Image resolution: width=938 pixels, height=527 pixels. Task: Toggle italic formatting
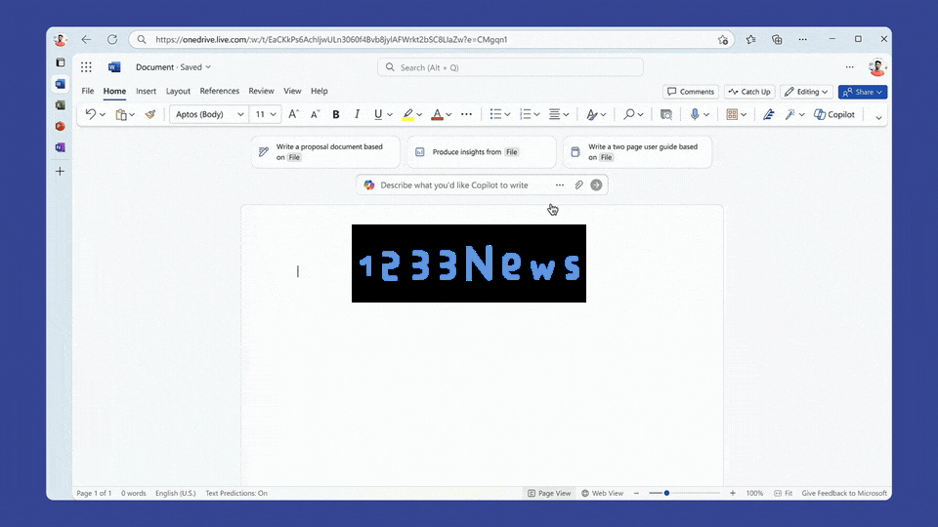[357, 114]
